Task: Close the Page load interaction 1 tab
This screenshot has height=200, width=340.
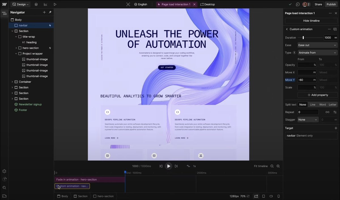Action: (x=194, y=4)
